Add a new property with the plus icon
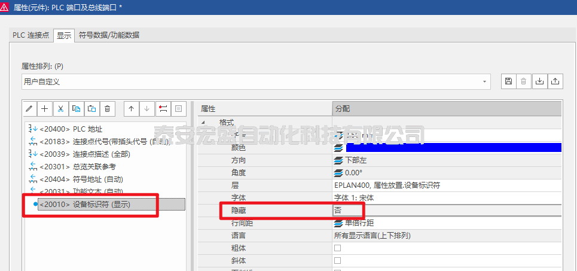The image size is (577, 271). [x=44, y=108]
